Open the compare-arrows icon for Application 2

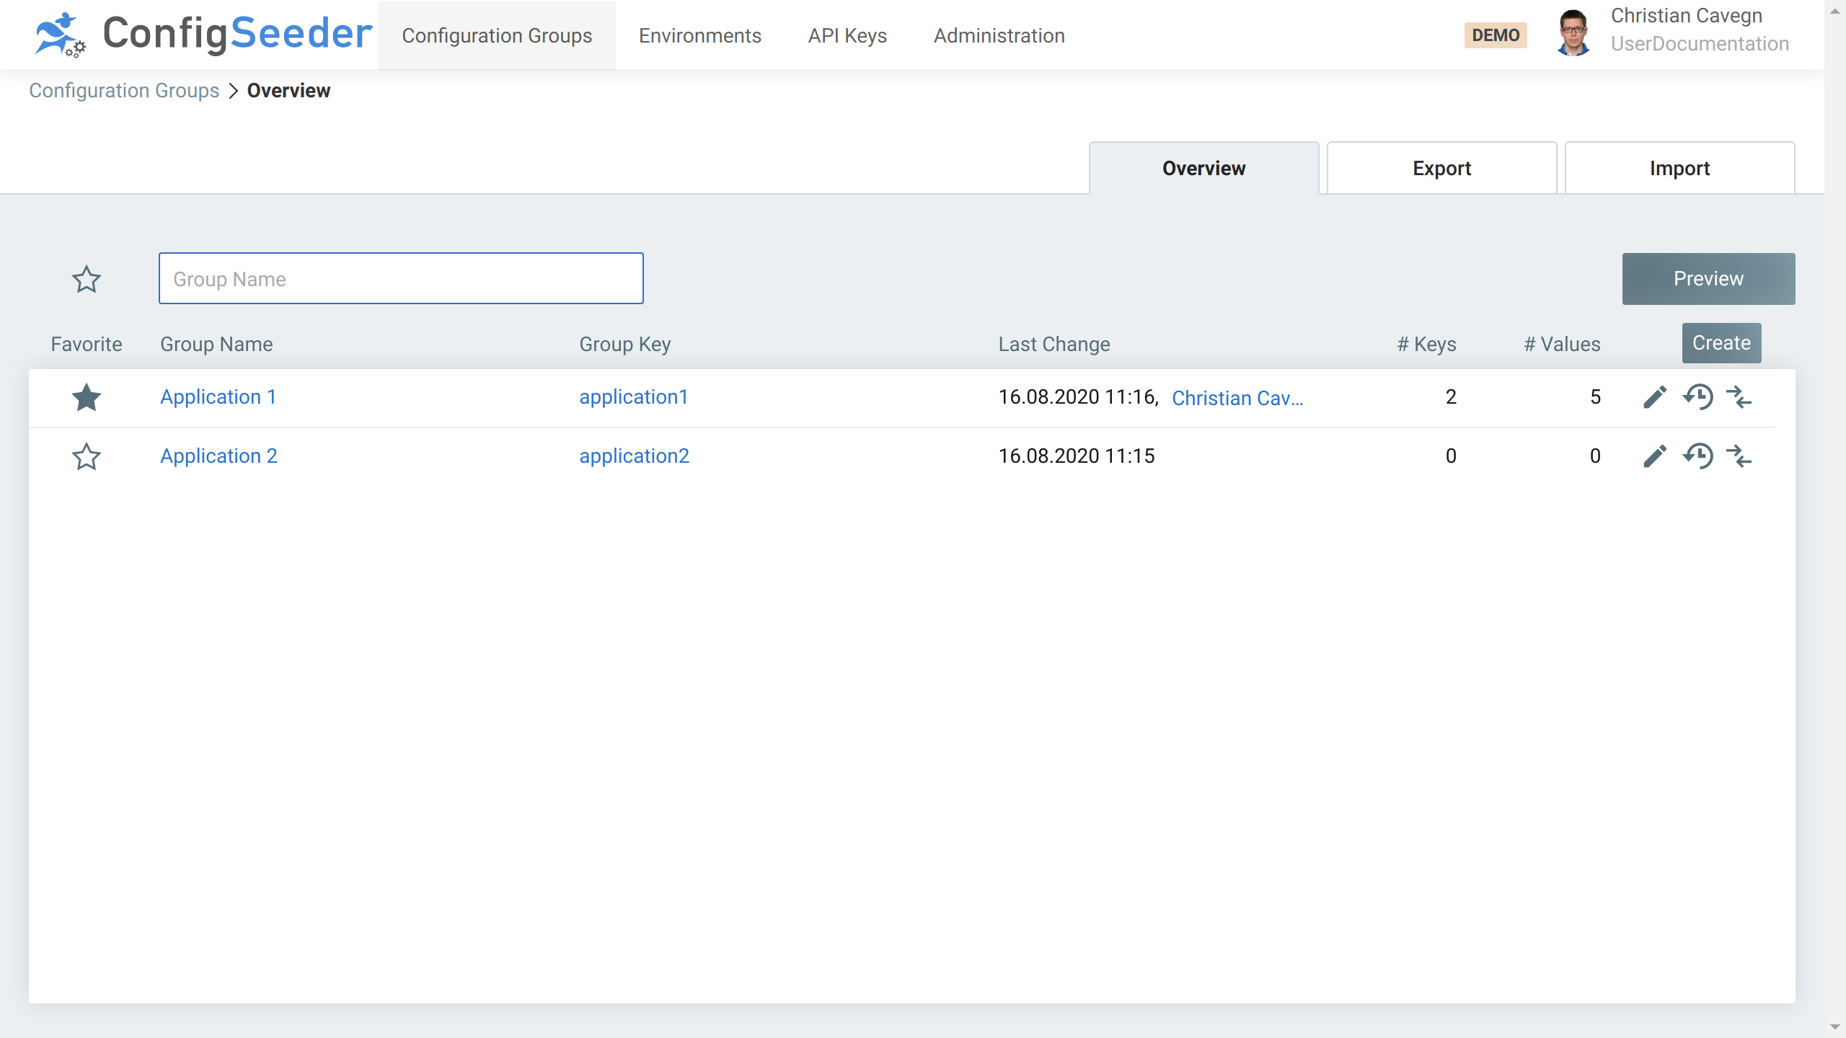point(1741,456)
